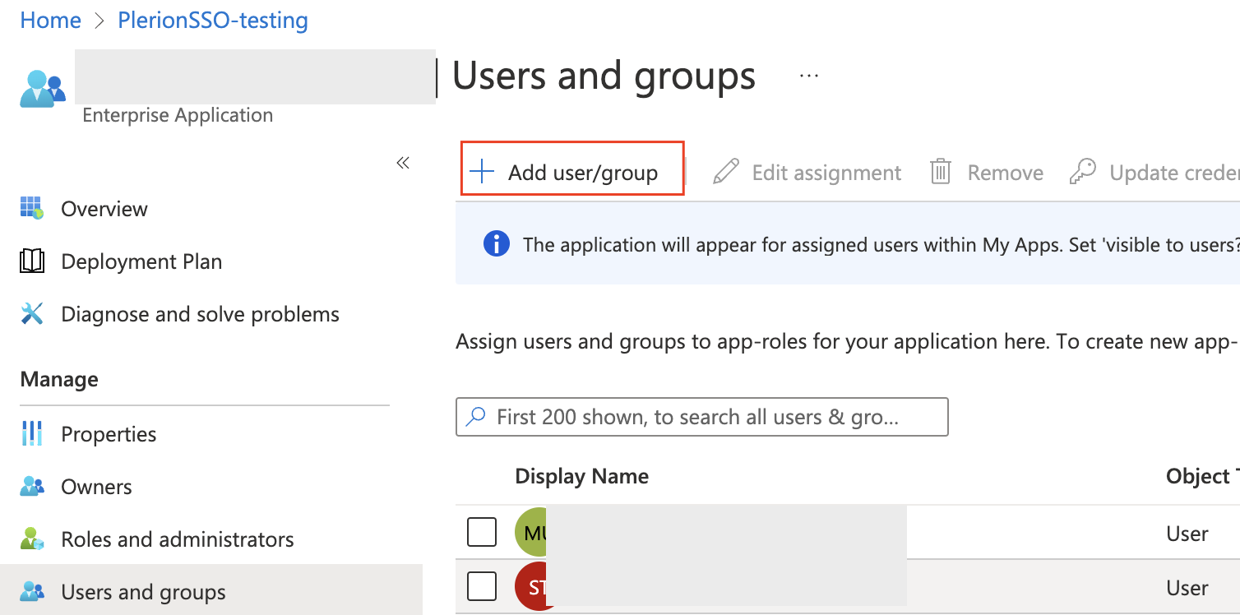Screen dimensions: 1240x615
Task: Tick the checkbox for the ST user row
Action: point(482,586)
